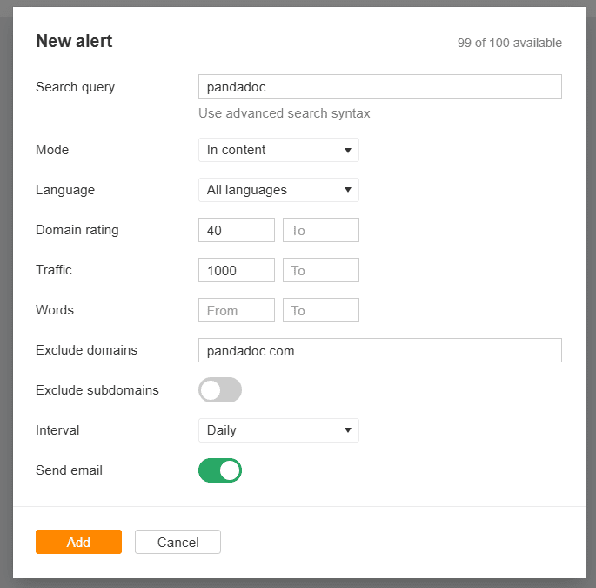The width and height of the screenshot is (596, 588).
Task: Click the Domain rating from field
Action: tap(237, 230)
